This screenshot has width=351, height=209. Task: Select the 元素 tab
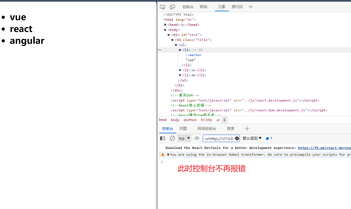222,7
